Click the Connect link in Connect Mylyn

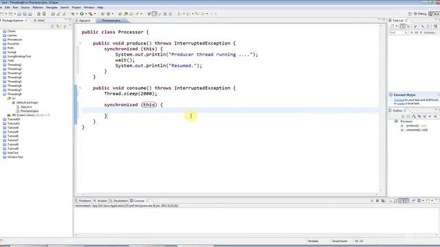coord(399,100)
